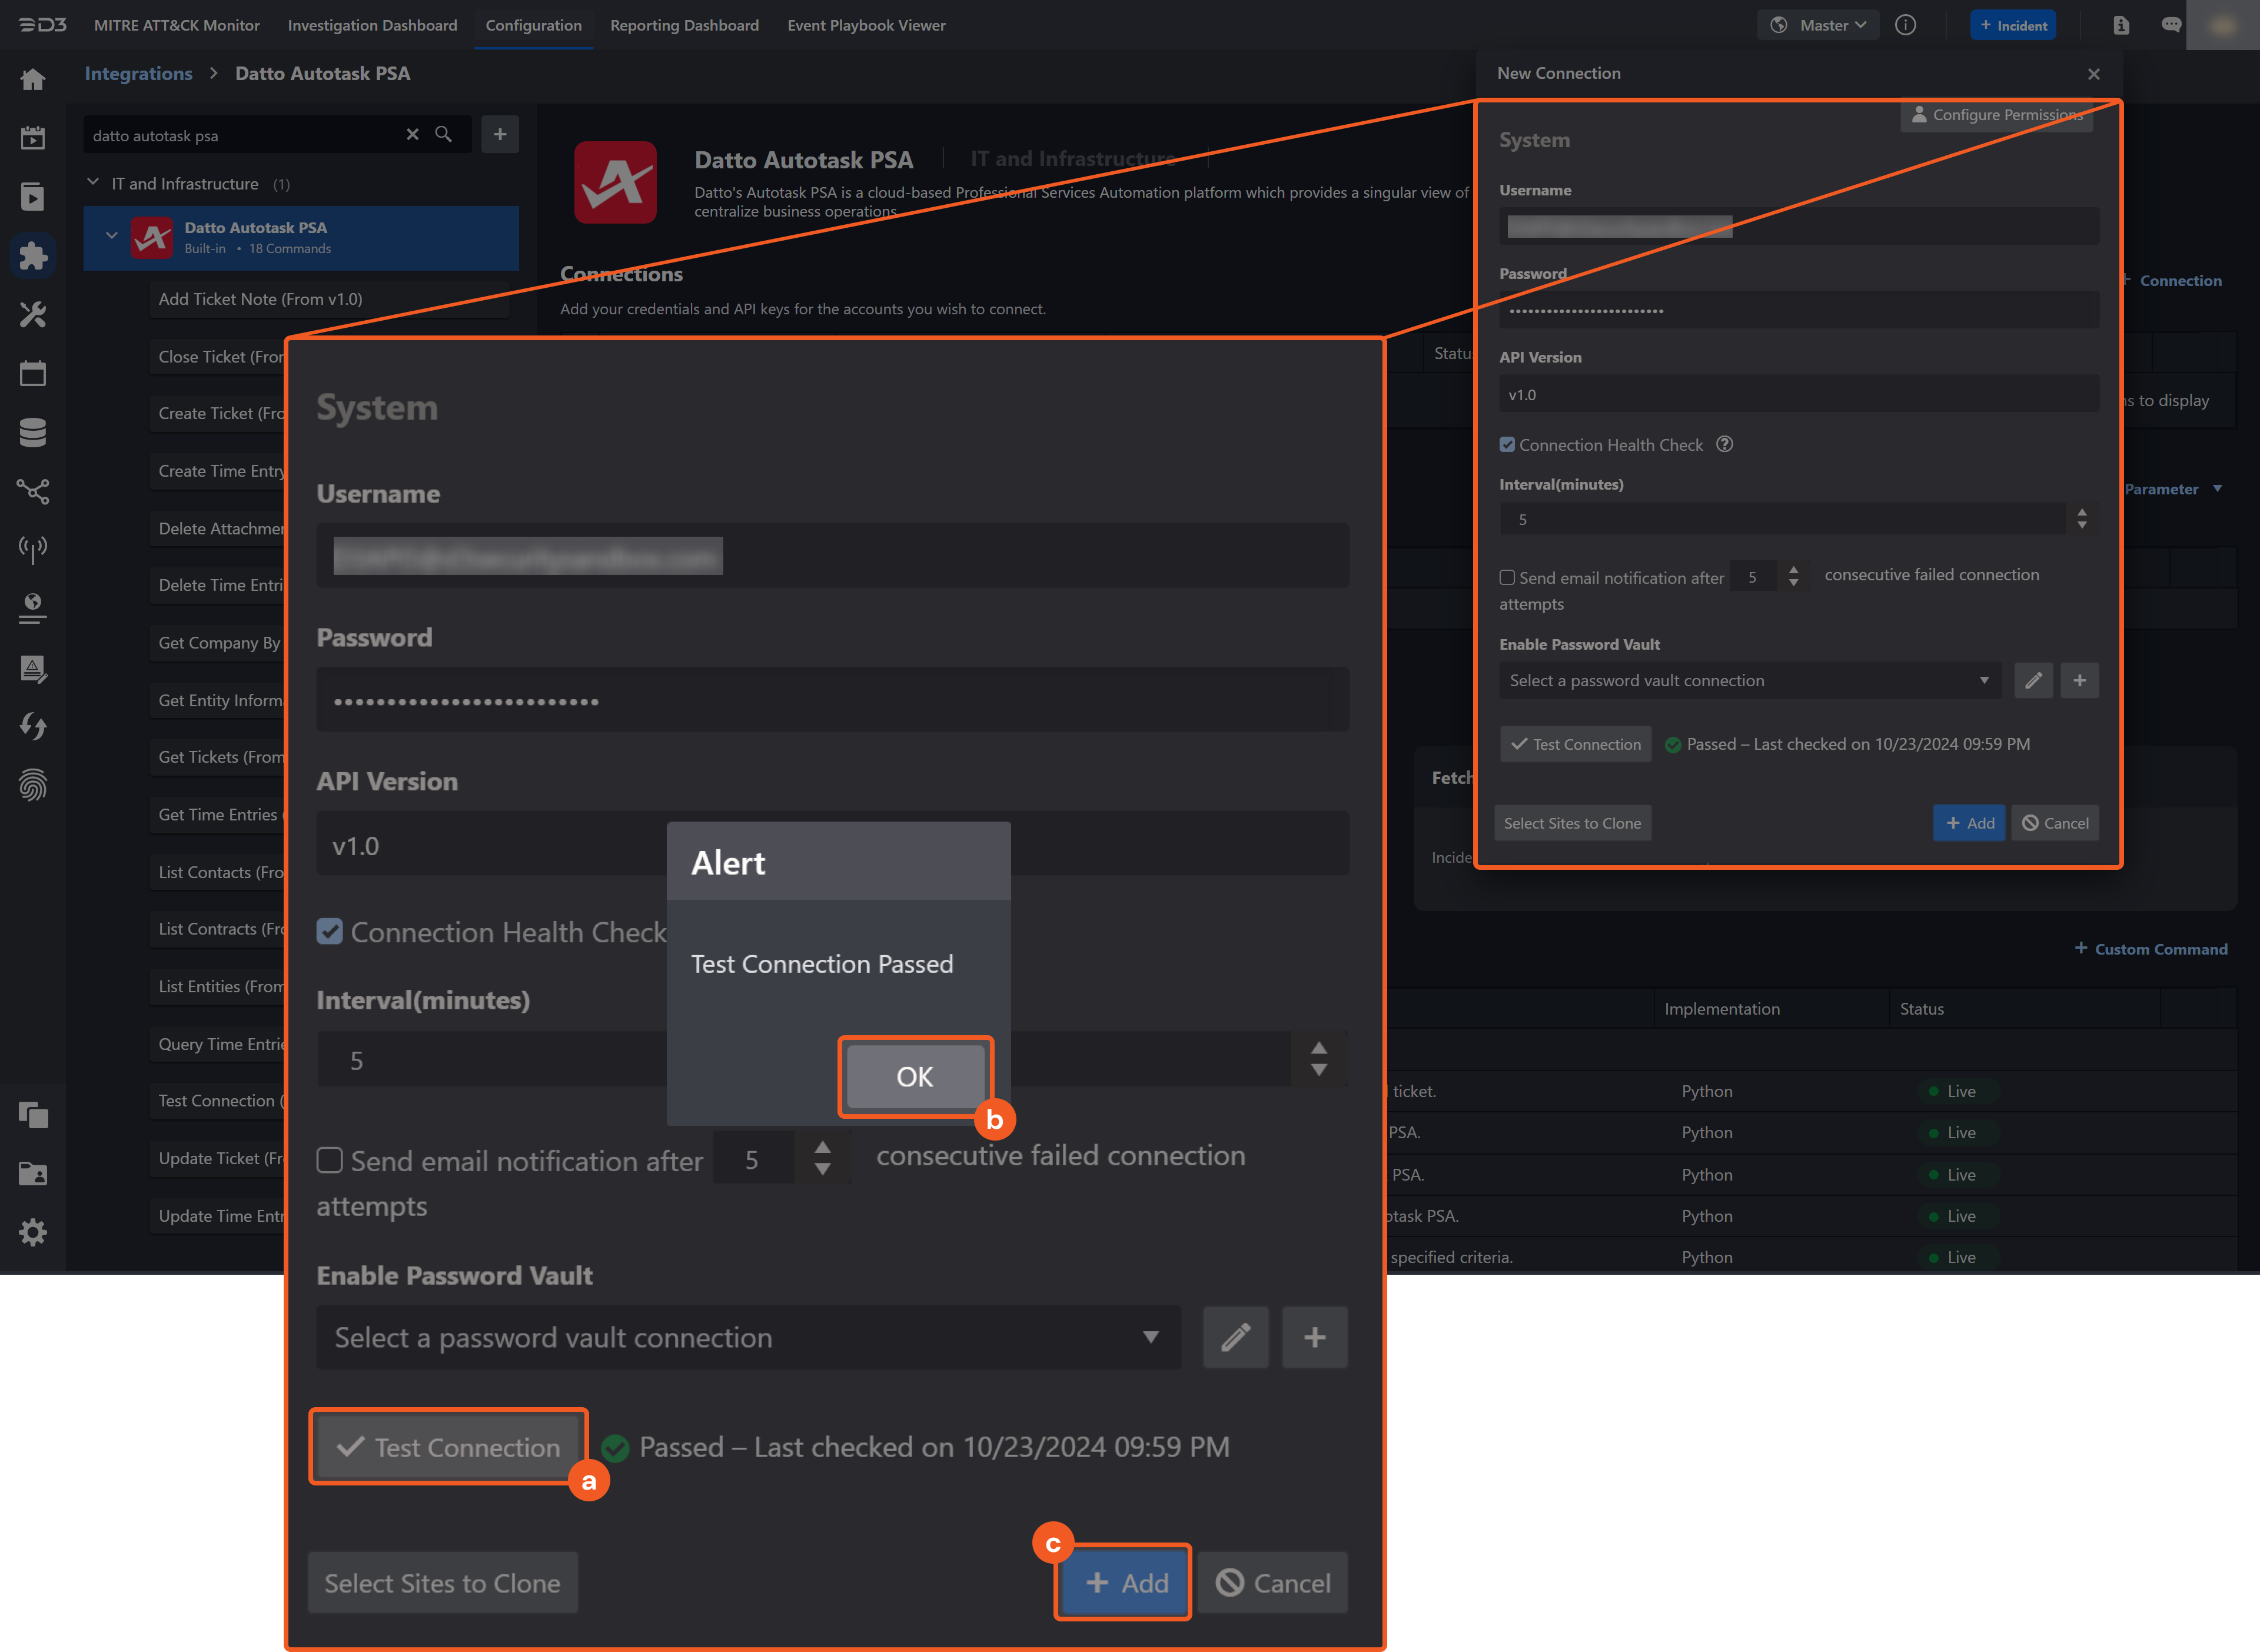2260x1652 pixels.
Task: Toggle Connection Health Check in New Connection panel
Action: (x=1507, y=444)
